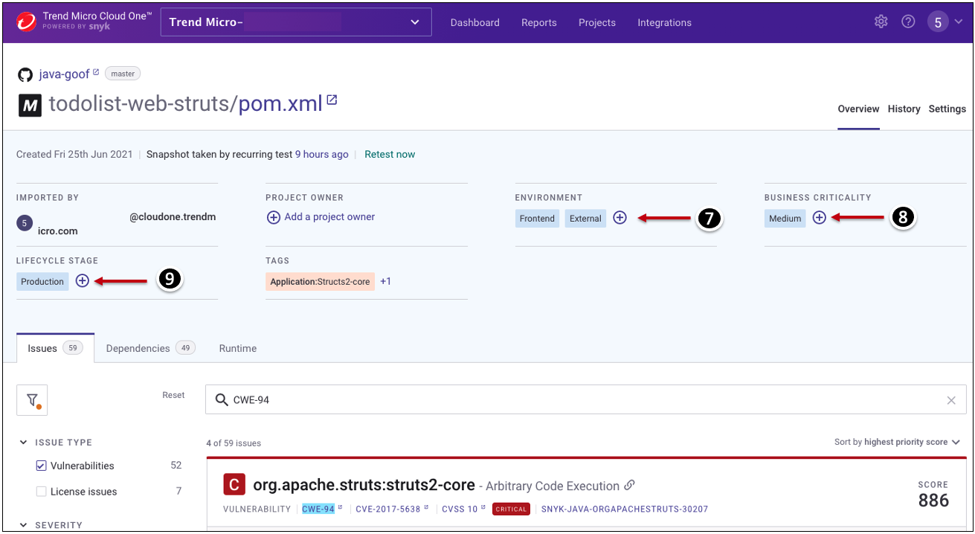The height and width of the screenshot is (534, 975).
Task: Click the 4 of 59 issues text
Action: (x=234, y=443)
